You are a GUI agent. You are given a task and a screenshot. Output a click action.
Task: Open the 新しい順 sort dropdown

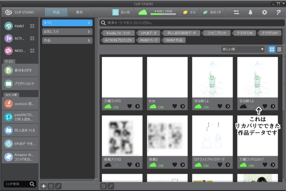[x=243, y=49]
